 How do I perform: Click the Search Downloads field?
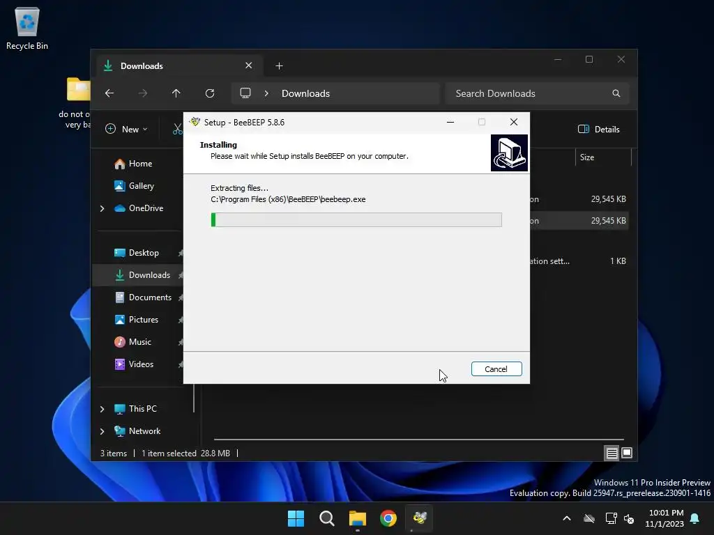coord(538,93)
